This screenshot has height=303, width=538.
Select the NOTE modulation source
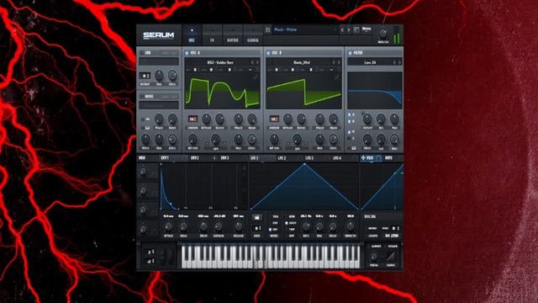click(388, 158)
